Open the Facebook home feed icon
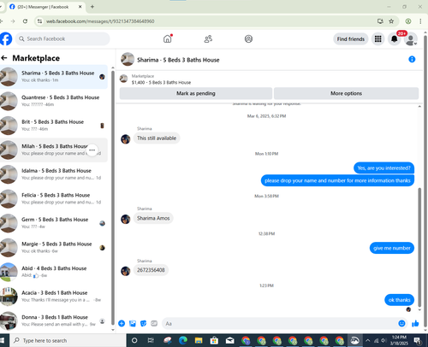Viewport: 428px width, 347px height. (168, 38)
